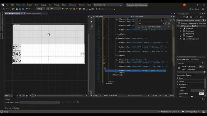The width and height of the screenshot is (207, 116).
Task: Pin the MainWindow.xaml tab
Action: (22, 14)
